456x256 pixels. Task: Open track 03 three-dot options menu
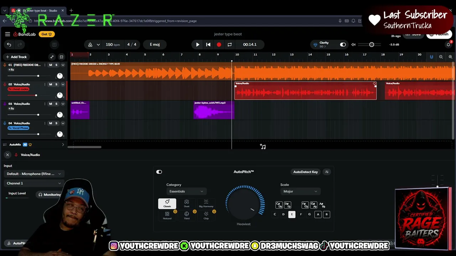[45, 104]
